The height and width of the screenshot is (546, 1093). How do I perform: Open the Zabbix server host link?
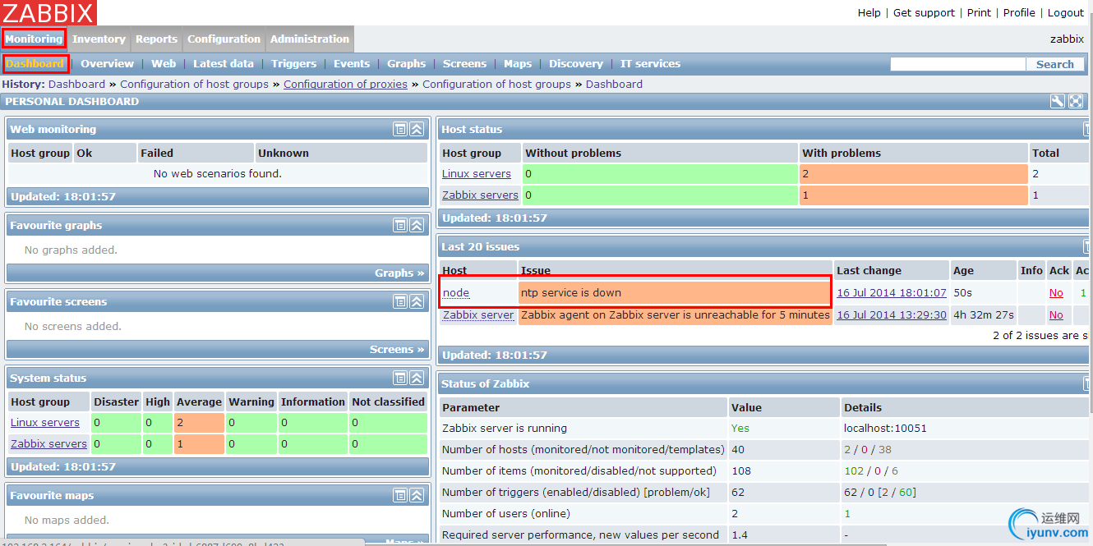coord(478,314)
